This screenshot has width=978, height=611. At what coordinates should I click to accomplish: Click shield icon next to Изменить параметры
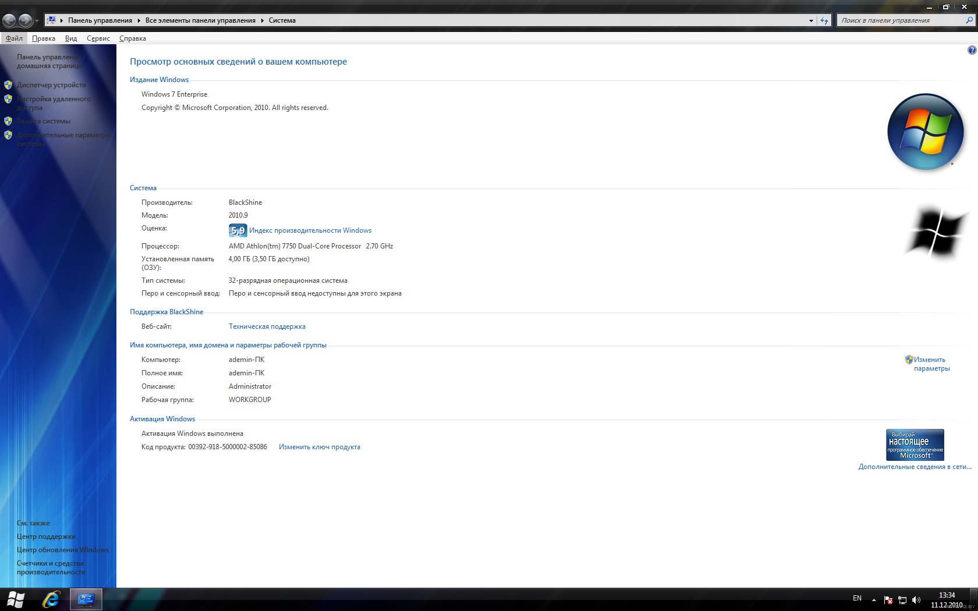[909, 360]
